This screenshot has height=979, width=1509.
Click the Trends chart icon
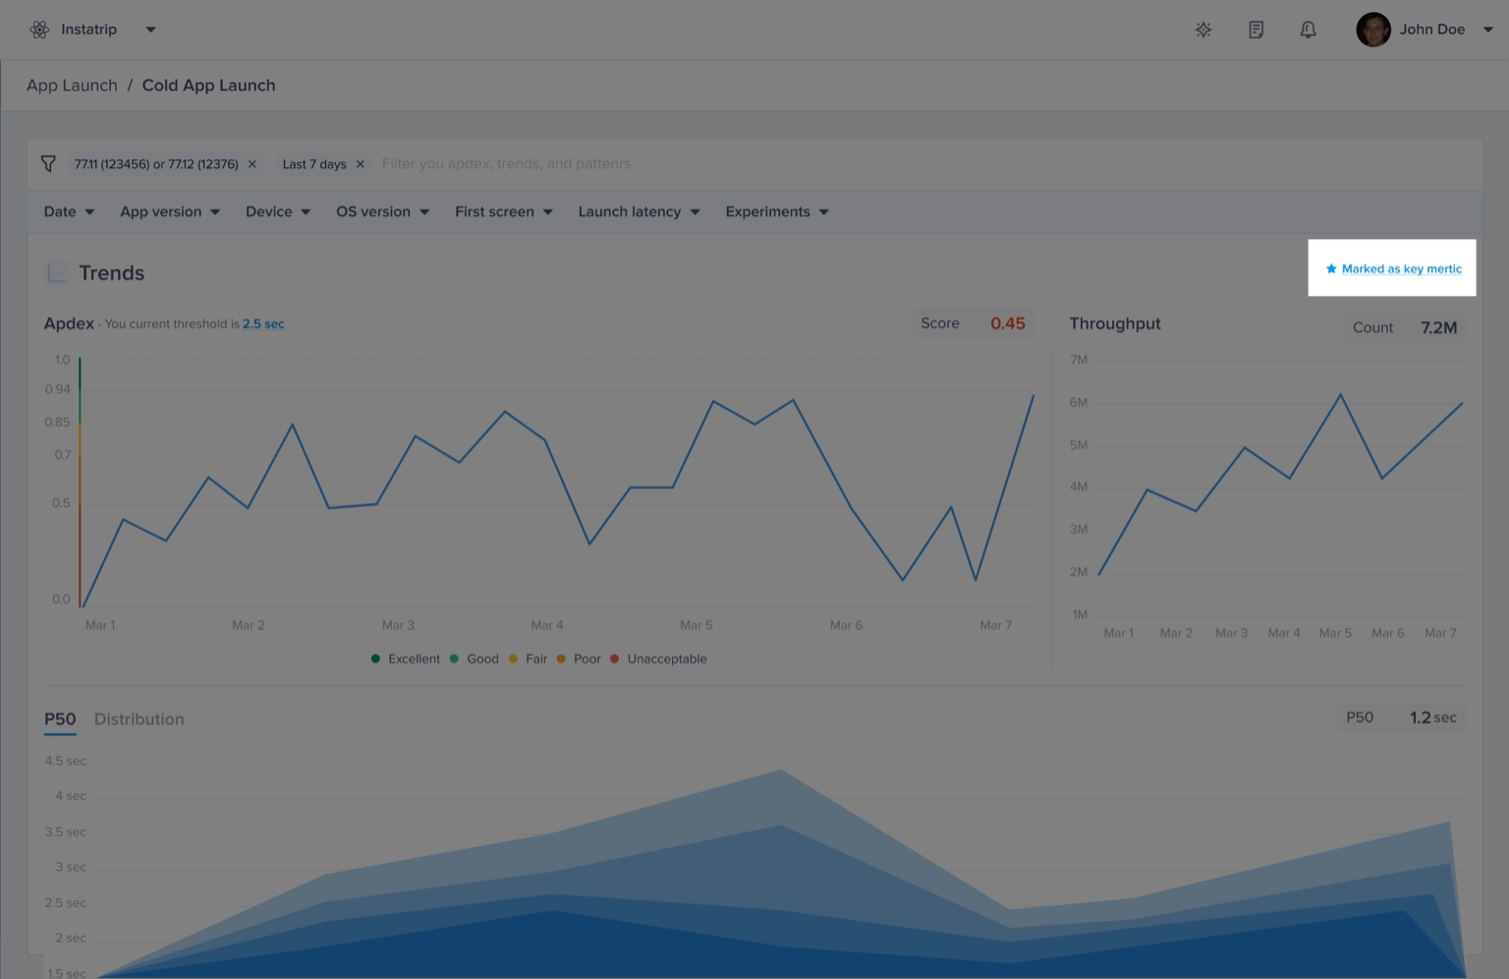point(57,273)
